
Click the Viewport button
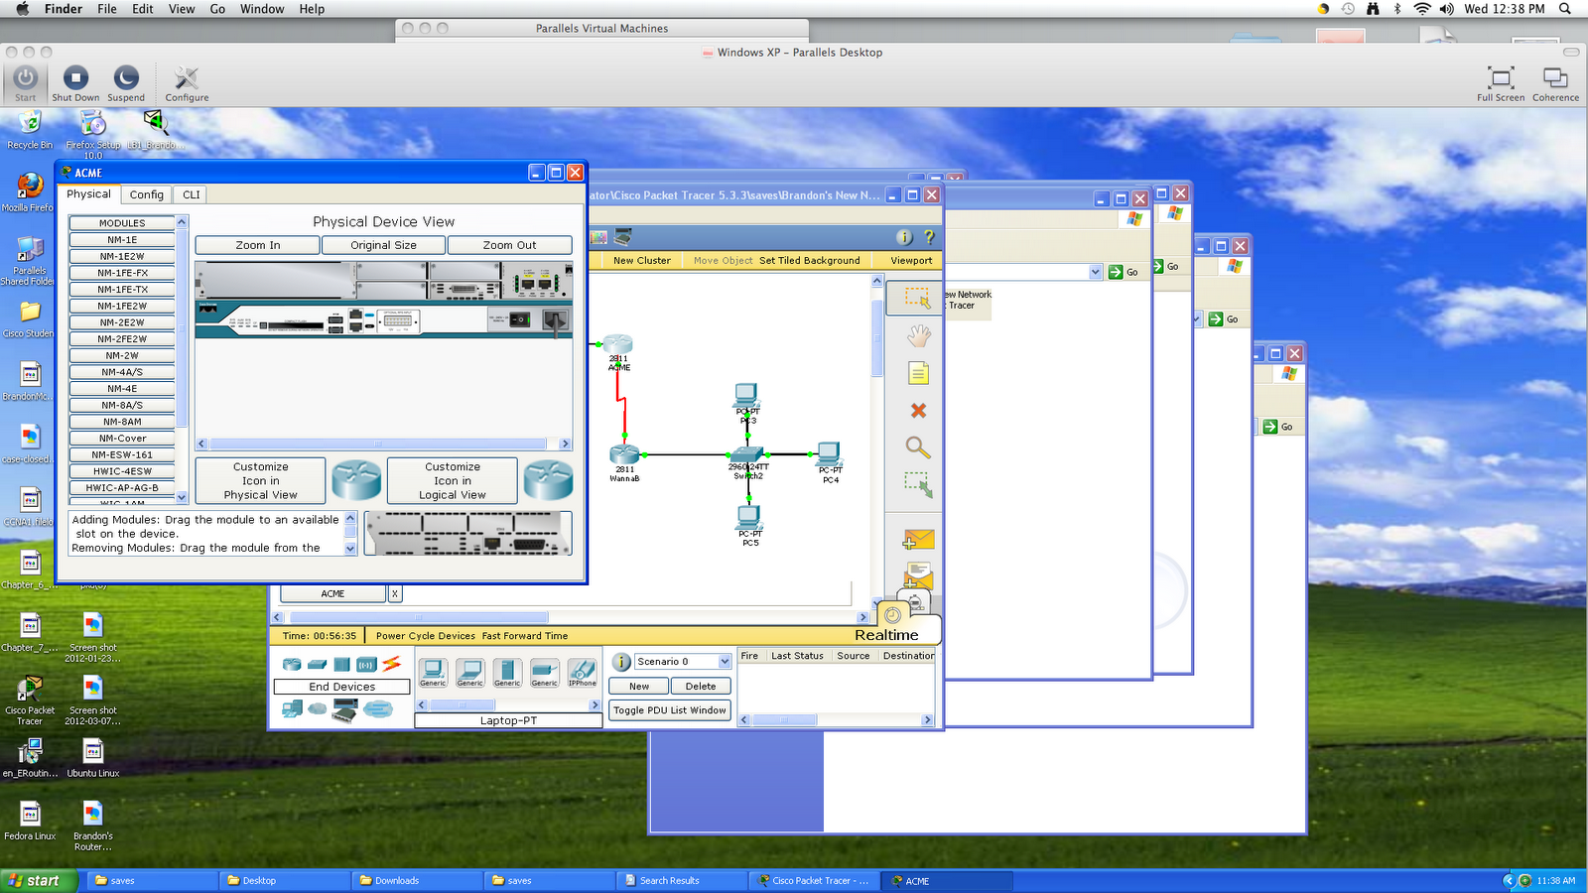pyautogui.click(x=911, y=261)
